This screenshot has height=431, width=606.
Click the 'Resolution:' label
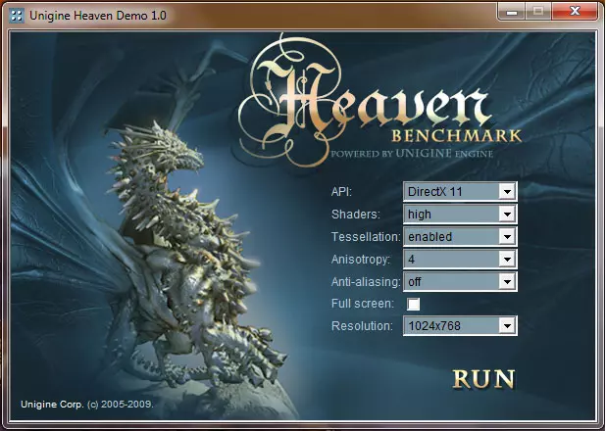click(362, 326)
